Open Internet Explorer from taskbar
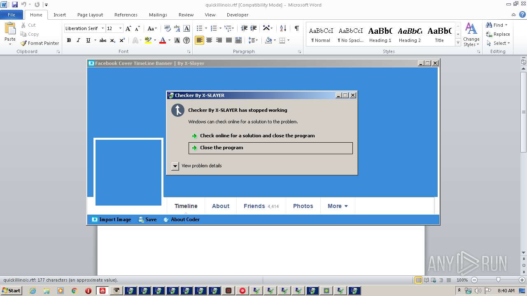 pyautogui.click(x=33, y=291)
